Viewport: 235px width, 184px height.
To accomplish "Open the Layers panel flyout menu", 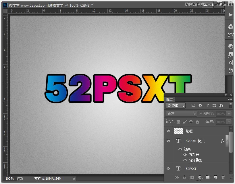I will [230, 99].
